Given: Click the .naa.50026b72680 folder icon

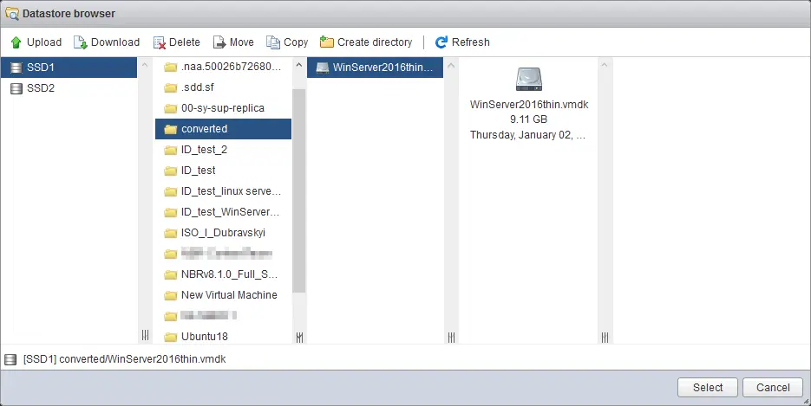Looking at the screenshot, I should pos(170,67).
